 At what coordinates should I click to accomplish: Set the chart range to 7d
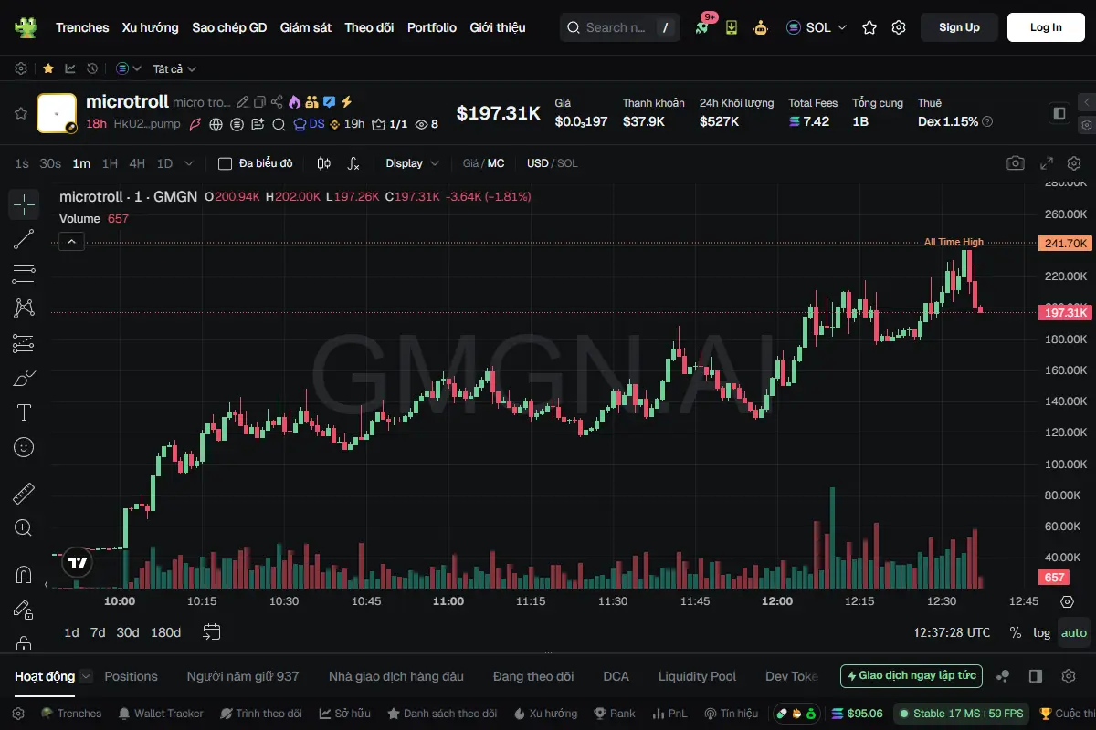(98, 632)
